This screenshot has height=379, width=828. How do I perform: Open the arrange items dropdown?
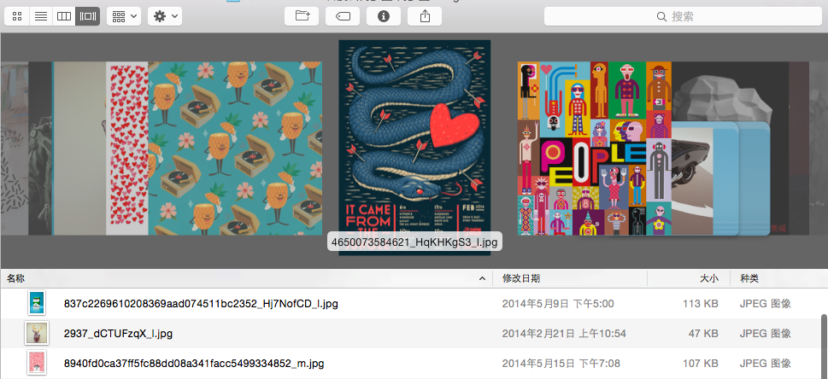coord(124,16)
